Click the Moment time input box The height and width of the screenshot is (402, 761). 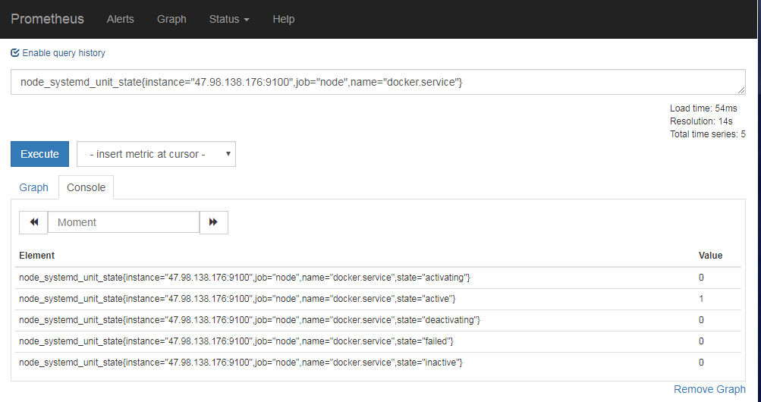click(123, 222)
